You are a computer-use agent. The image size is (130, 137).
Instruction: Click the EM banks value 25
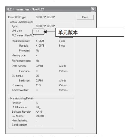pyautogui.click(x=37, y=76)
